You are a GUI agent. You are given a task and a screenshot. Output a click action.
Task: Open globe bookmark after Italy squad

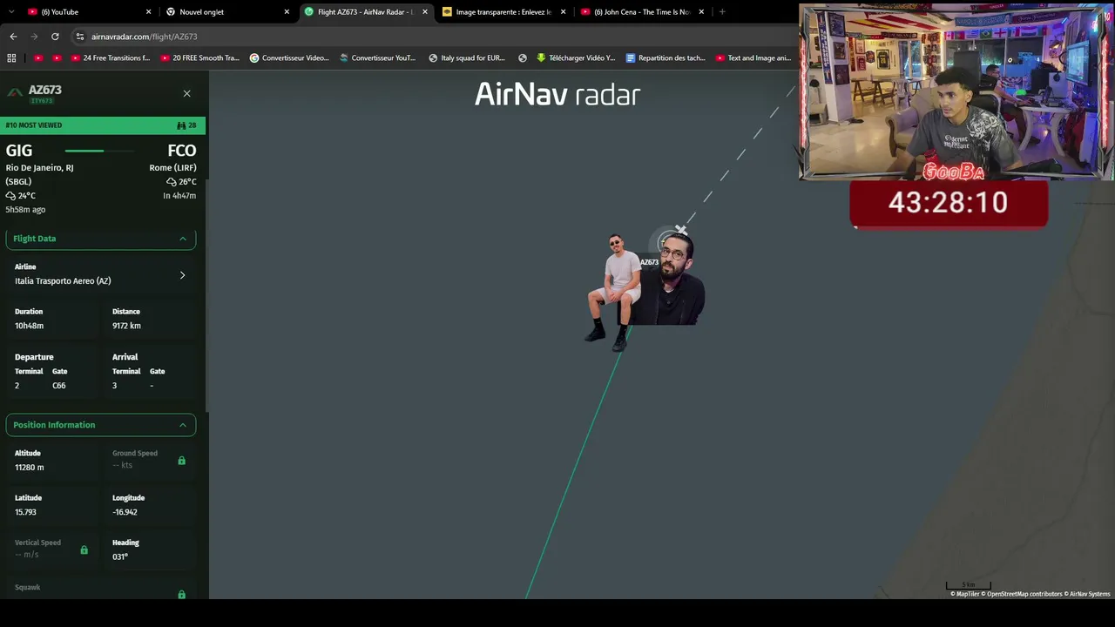click(523, 58)
